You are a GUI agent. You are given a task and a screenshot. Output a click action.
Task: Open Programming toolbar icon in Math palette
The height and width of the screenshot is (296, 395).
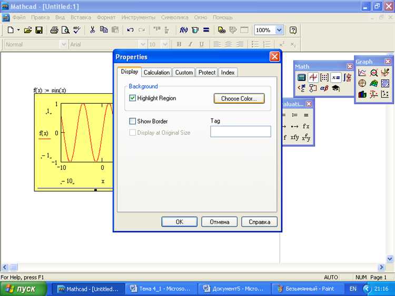click(x=313, y=88)
